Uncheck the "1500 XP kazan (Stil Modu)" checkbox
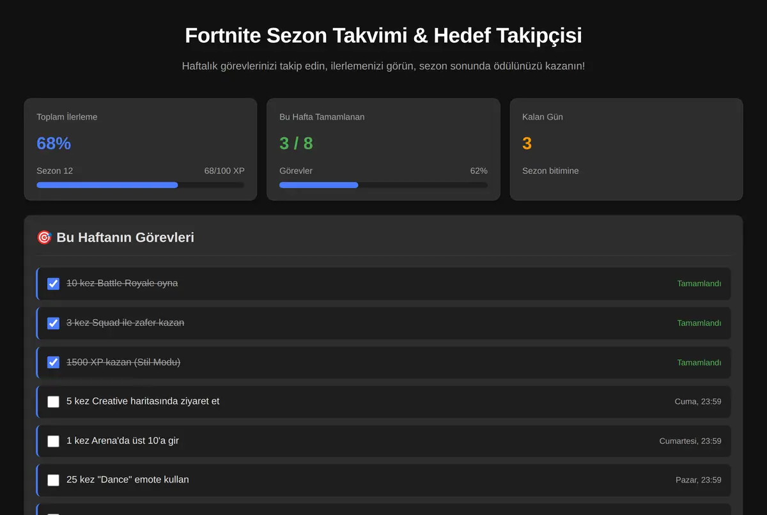This screenshot has width=767, height=515. pos(54,362)
